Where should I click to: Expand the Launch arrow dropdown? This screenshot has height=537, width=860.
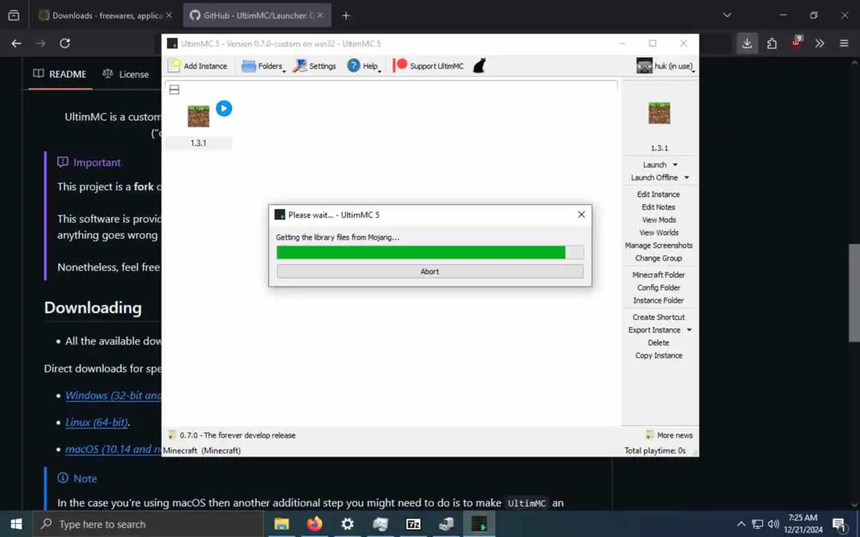click(675, 164)
